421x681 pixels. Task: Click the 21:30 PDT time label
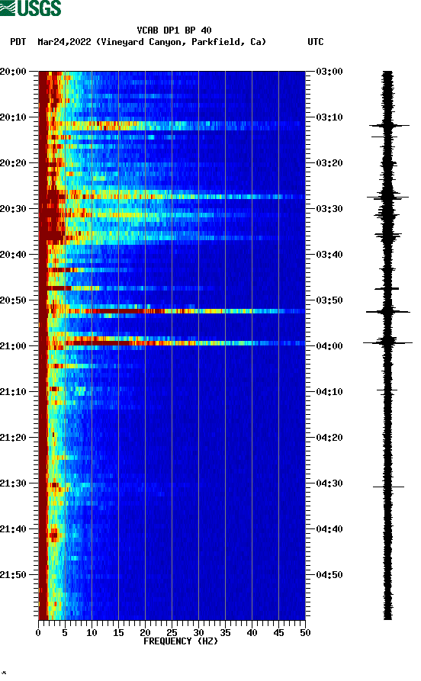click(x=13, y=483)
